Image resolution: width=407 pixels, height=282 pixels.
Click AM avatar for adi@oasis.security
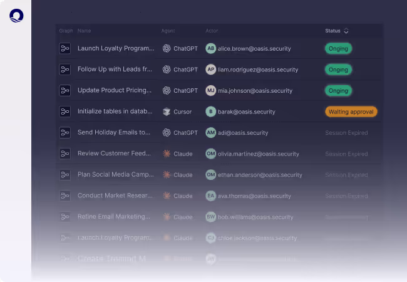(x=211, y=132)
